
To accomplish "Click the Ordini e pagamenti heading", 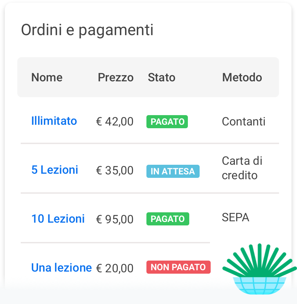I will 87,30.
